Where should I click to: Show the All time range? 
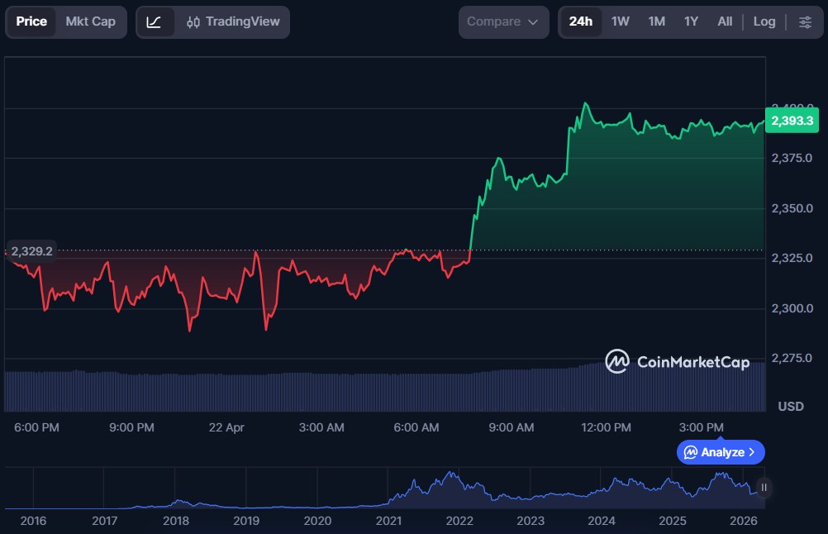(725, 21)
